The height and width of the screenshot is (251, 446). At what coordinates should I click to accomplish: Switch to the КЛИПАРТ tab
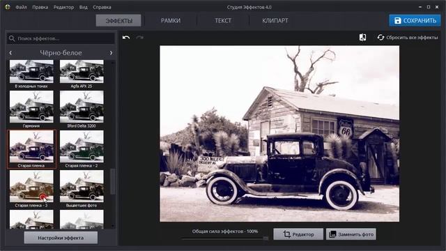[x=275, y=20]
